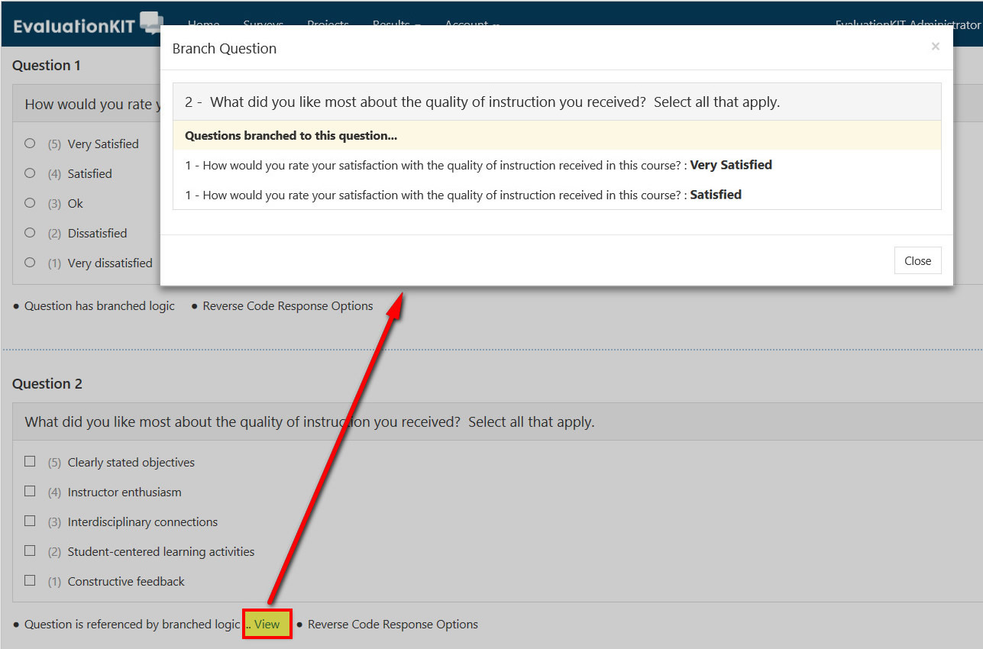Click the chat bubble icon next to EvaluationKIT
Screen dimensions: 983x649
point(150,21)
